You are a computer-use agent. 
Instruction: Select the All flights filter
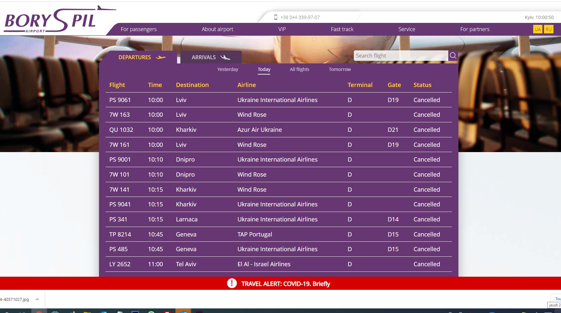299,69
